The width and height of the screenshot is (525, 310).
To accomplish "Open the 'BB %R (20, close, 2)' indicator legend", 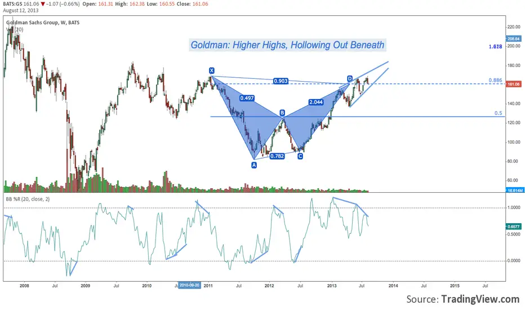I will 28,199.
